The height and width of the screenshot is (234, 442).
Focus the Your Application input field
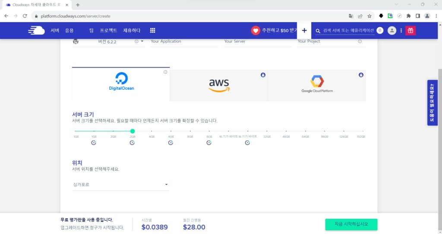click(184, 41)
